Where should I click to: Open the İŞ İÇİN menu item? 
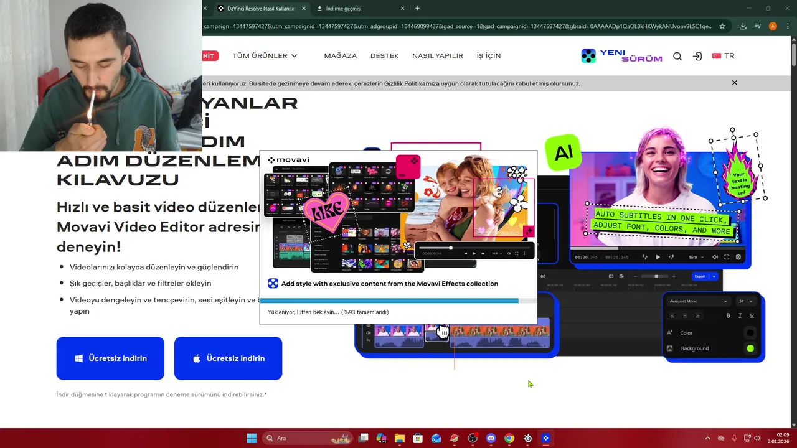[489, 56]
